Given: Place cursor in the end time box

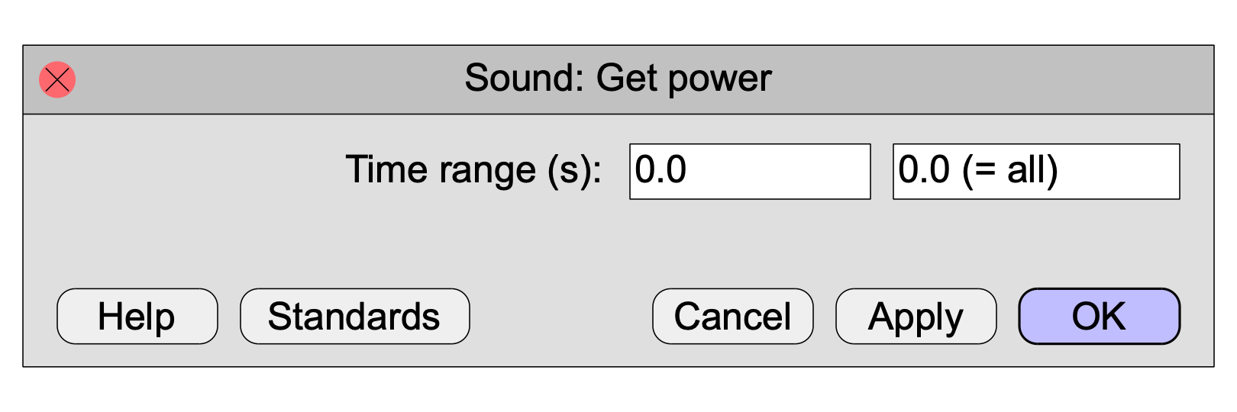Looking at the screenshot, I should 1036,171.
